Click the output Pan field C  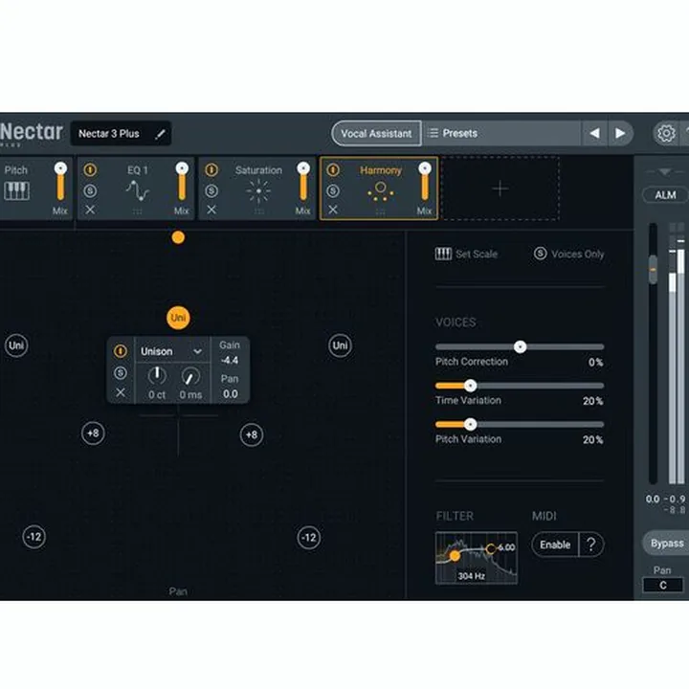[663, 586]
